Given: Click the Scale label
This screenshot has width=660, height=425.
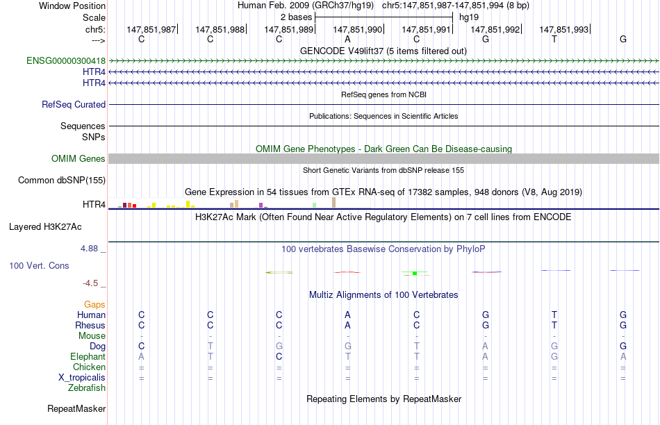Looking at the screenshot, I should pyautogui.click(x=94, y=17).
